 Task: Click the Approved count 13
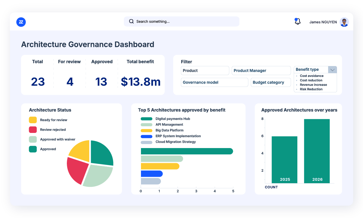(101, 82)
